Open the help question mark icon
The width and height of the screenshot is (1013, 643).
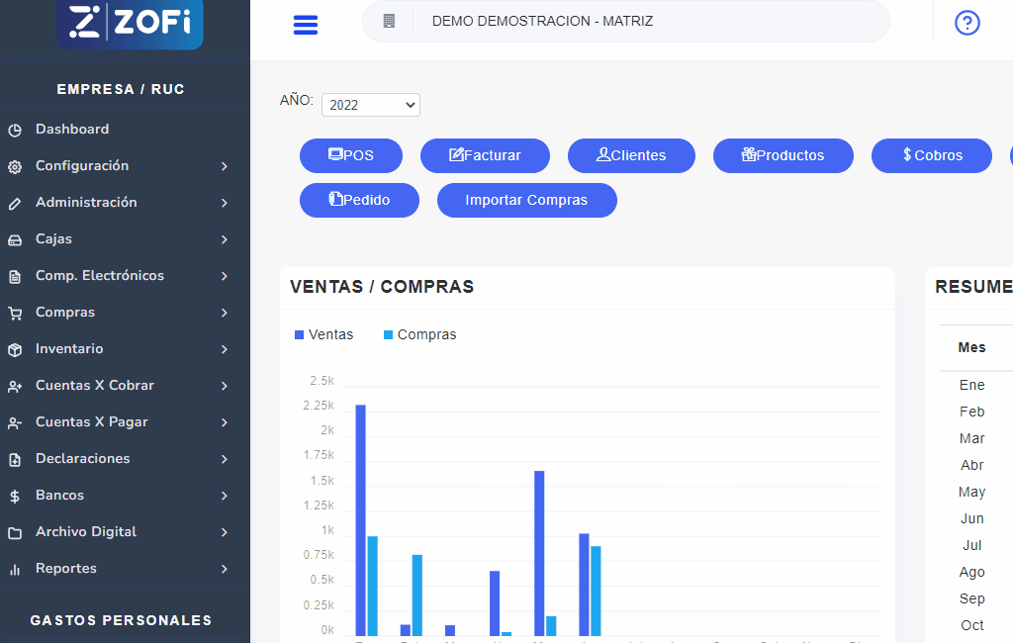[x=967, y=23]
